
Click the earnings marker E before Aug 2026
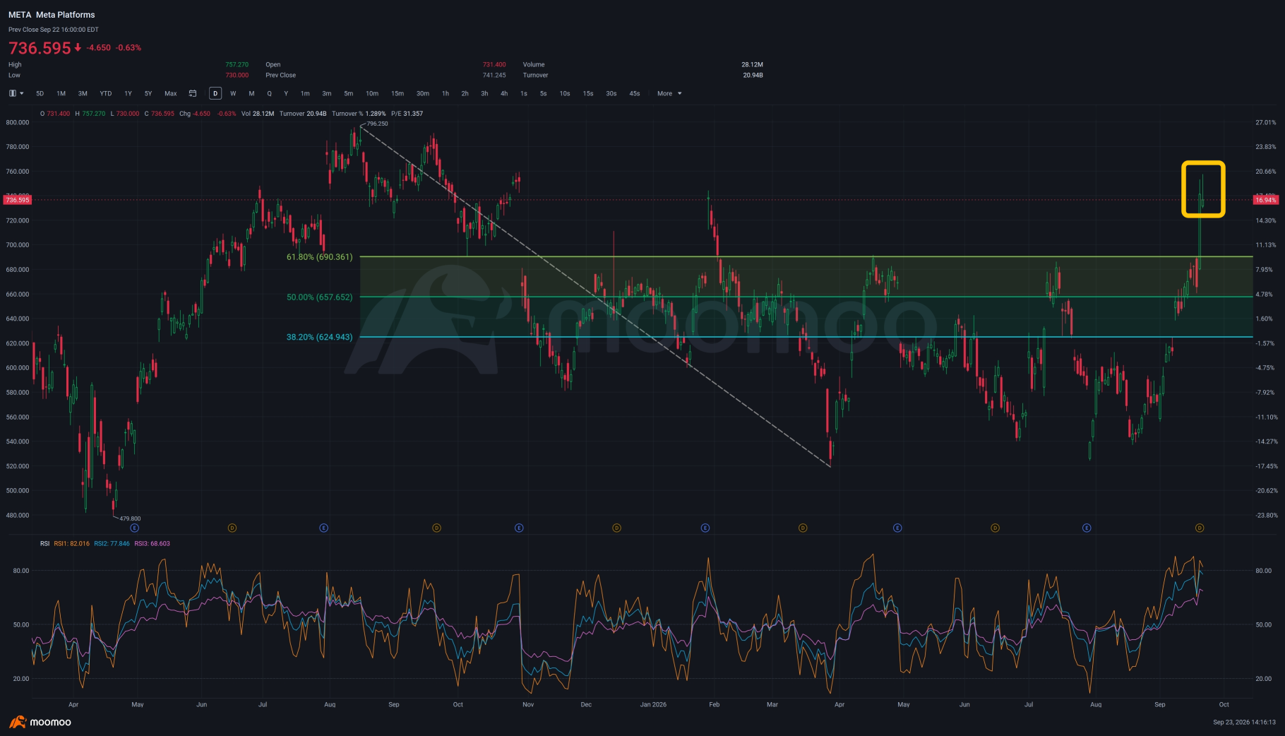click(x=1087, y=528)
